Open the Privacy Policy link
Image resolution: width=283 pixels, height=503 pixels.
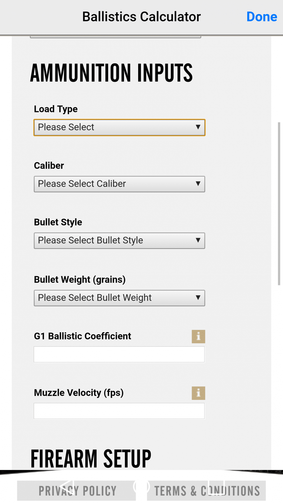pyautogui.click(x=77, y=491)
